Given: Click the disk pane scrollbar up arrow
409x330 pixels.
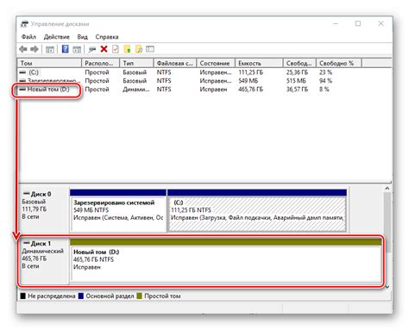Looking at the screenshot, I should click(387, 189).
